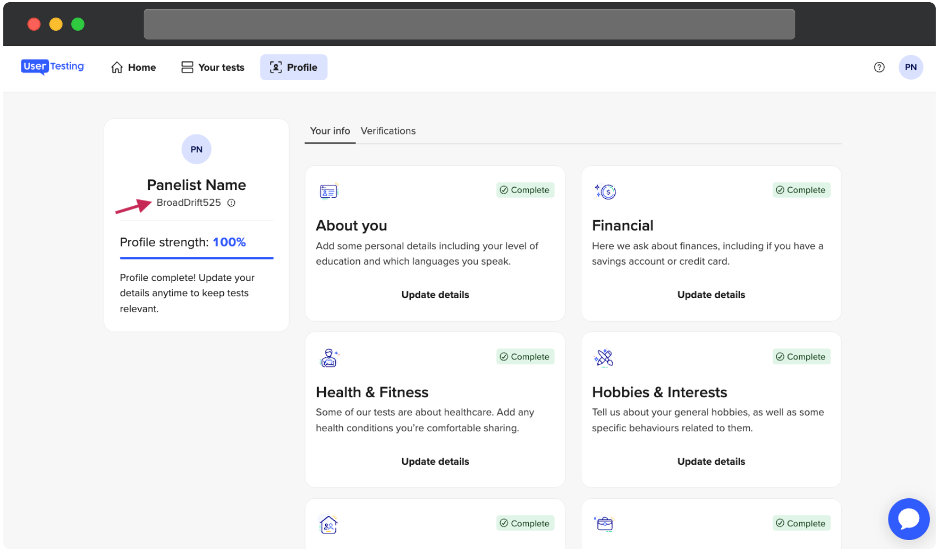Click the browser address bar
The width and height of the screenshot is (939, 551).
(469, 24)
